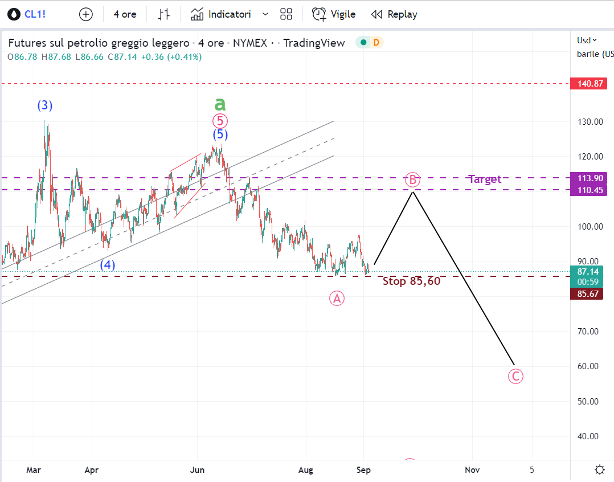Open the bar chart style selector
Viewport: 614px width, 482px height.
pos(164,14)
